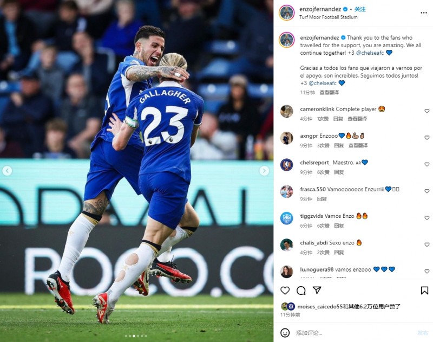View translation of cameronklink's comment

point(357,119)
